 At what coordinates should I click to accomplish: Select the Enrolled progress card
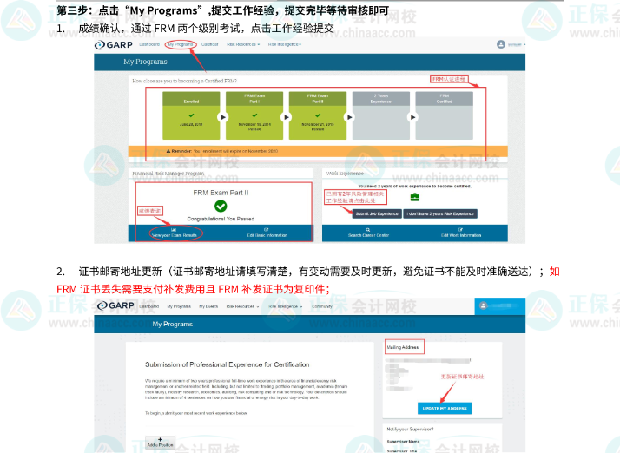click(x=191, y=115)
